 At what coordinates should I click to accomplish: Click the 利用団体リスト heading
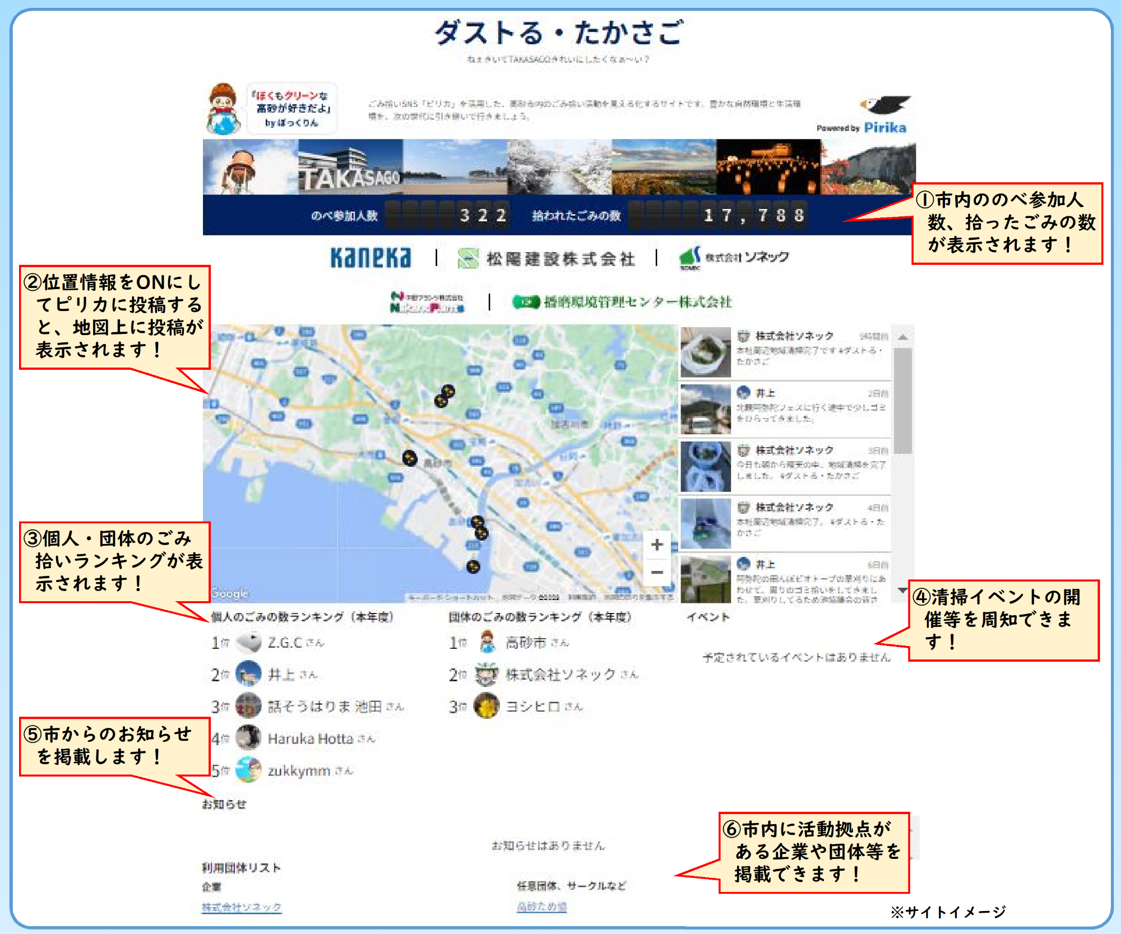coord(241,867)
